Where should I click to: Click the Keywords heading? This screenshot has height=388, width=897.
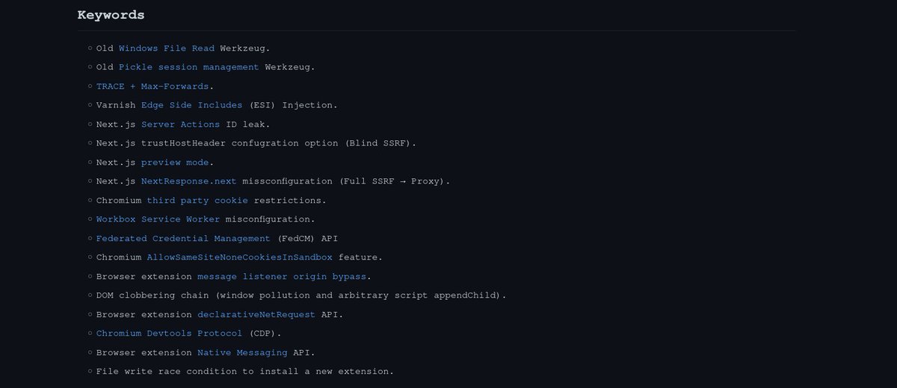(111, 15)
